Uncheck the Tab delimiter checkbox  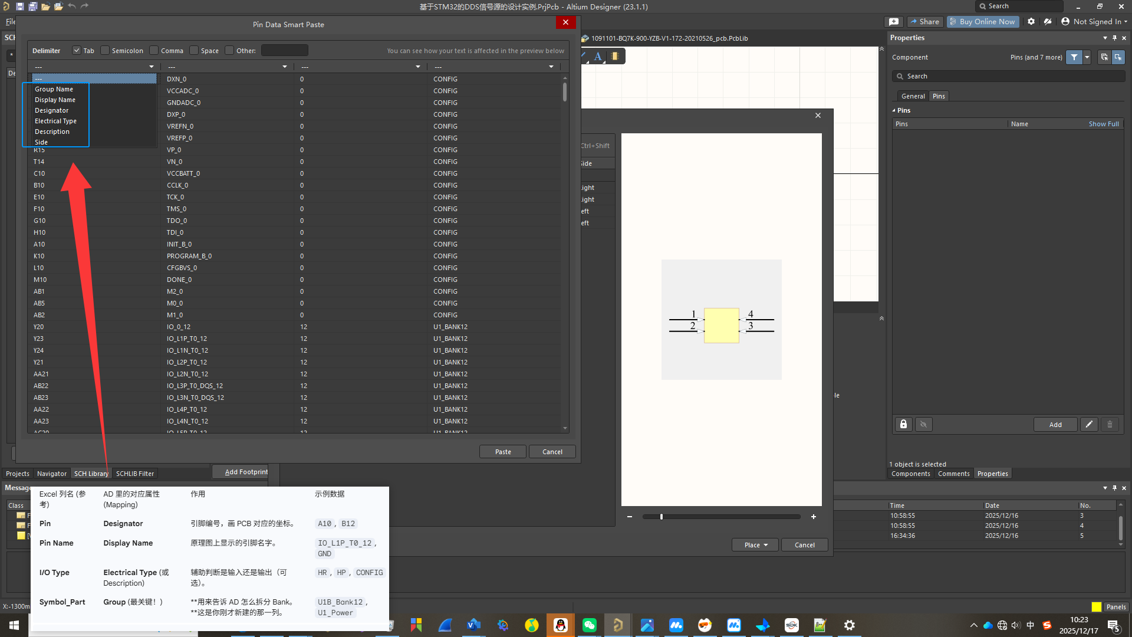pyautogui.click(x=77, y=51)
